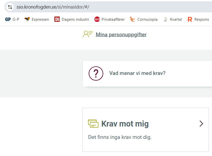The image size is (212, 156).
Task: Click the site information icon in address bar
Action: 10,7
